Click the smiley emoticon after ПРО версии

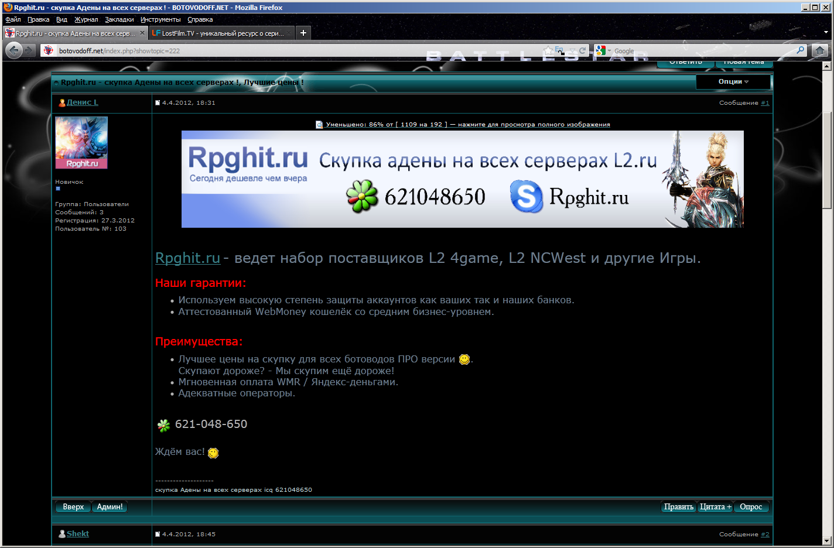[x=464, y=359]
